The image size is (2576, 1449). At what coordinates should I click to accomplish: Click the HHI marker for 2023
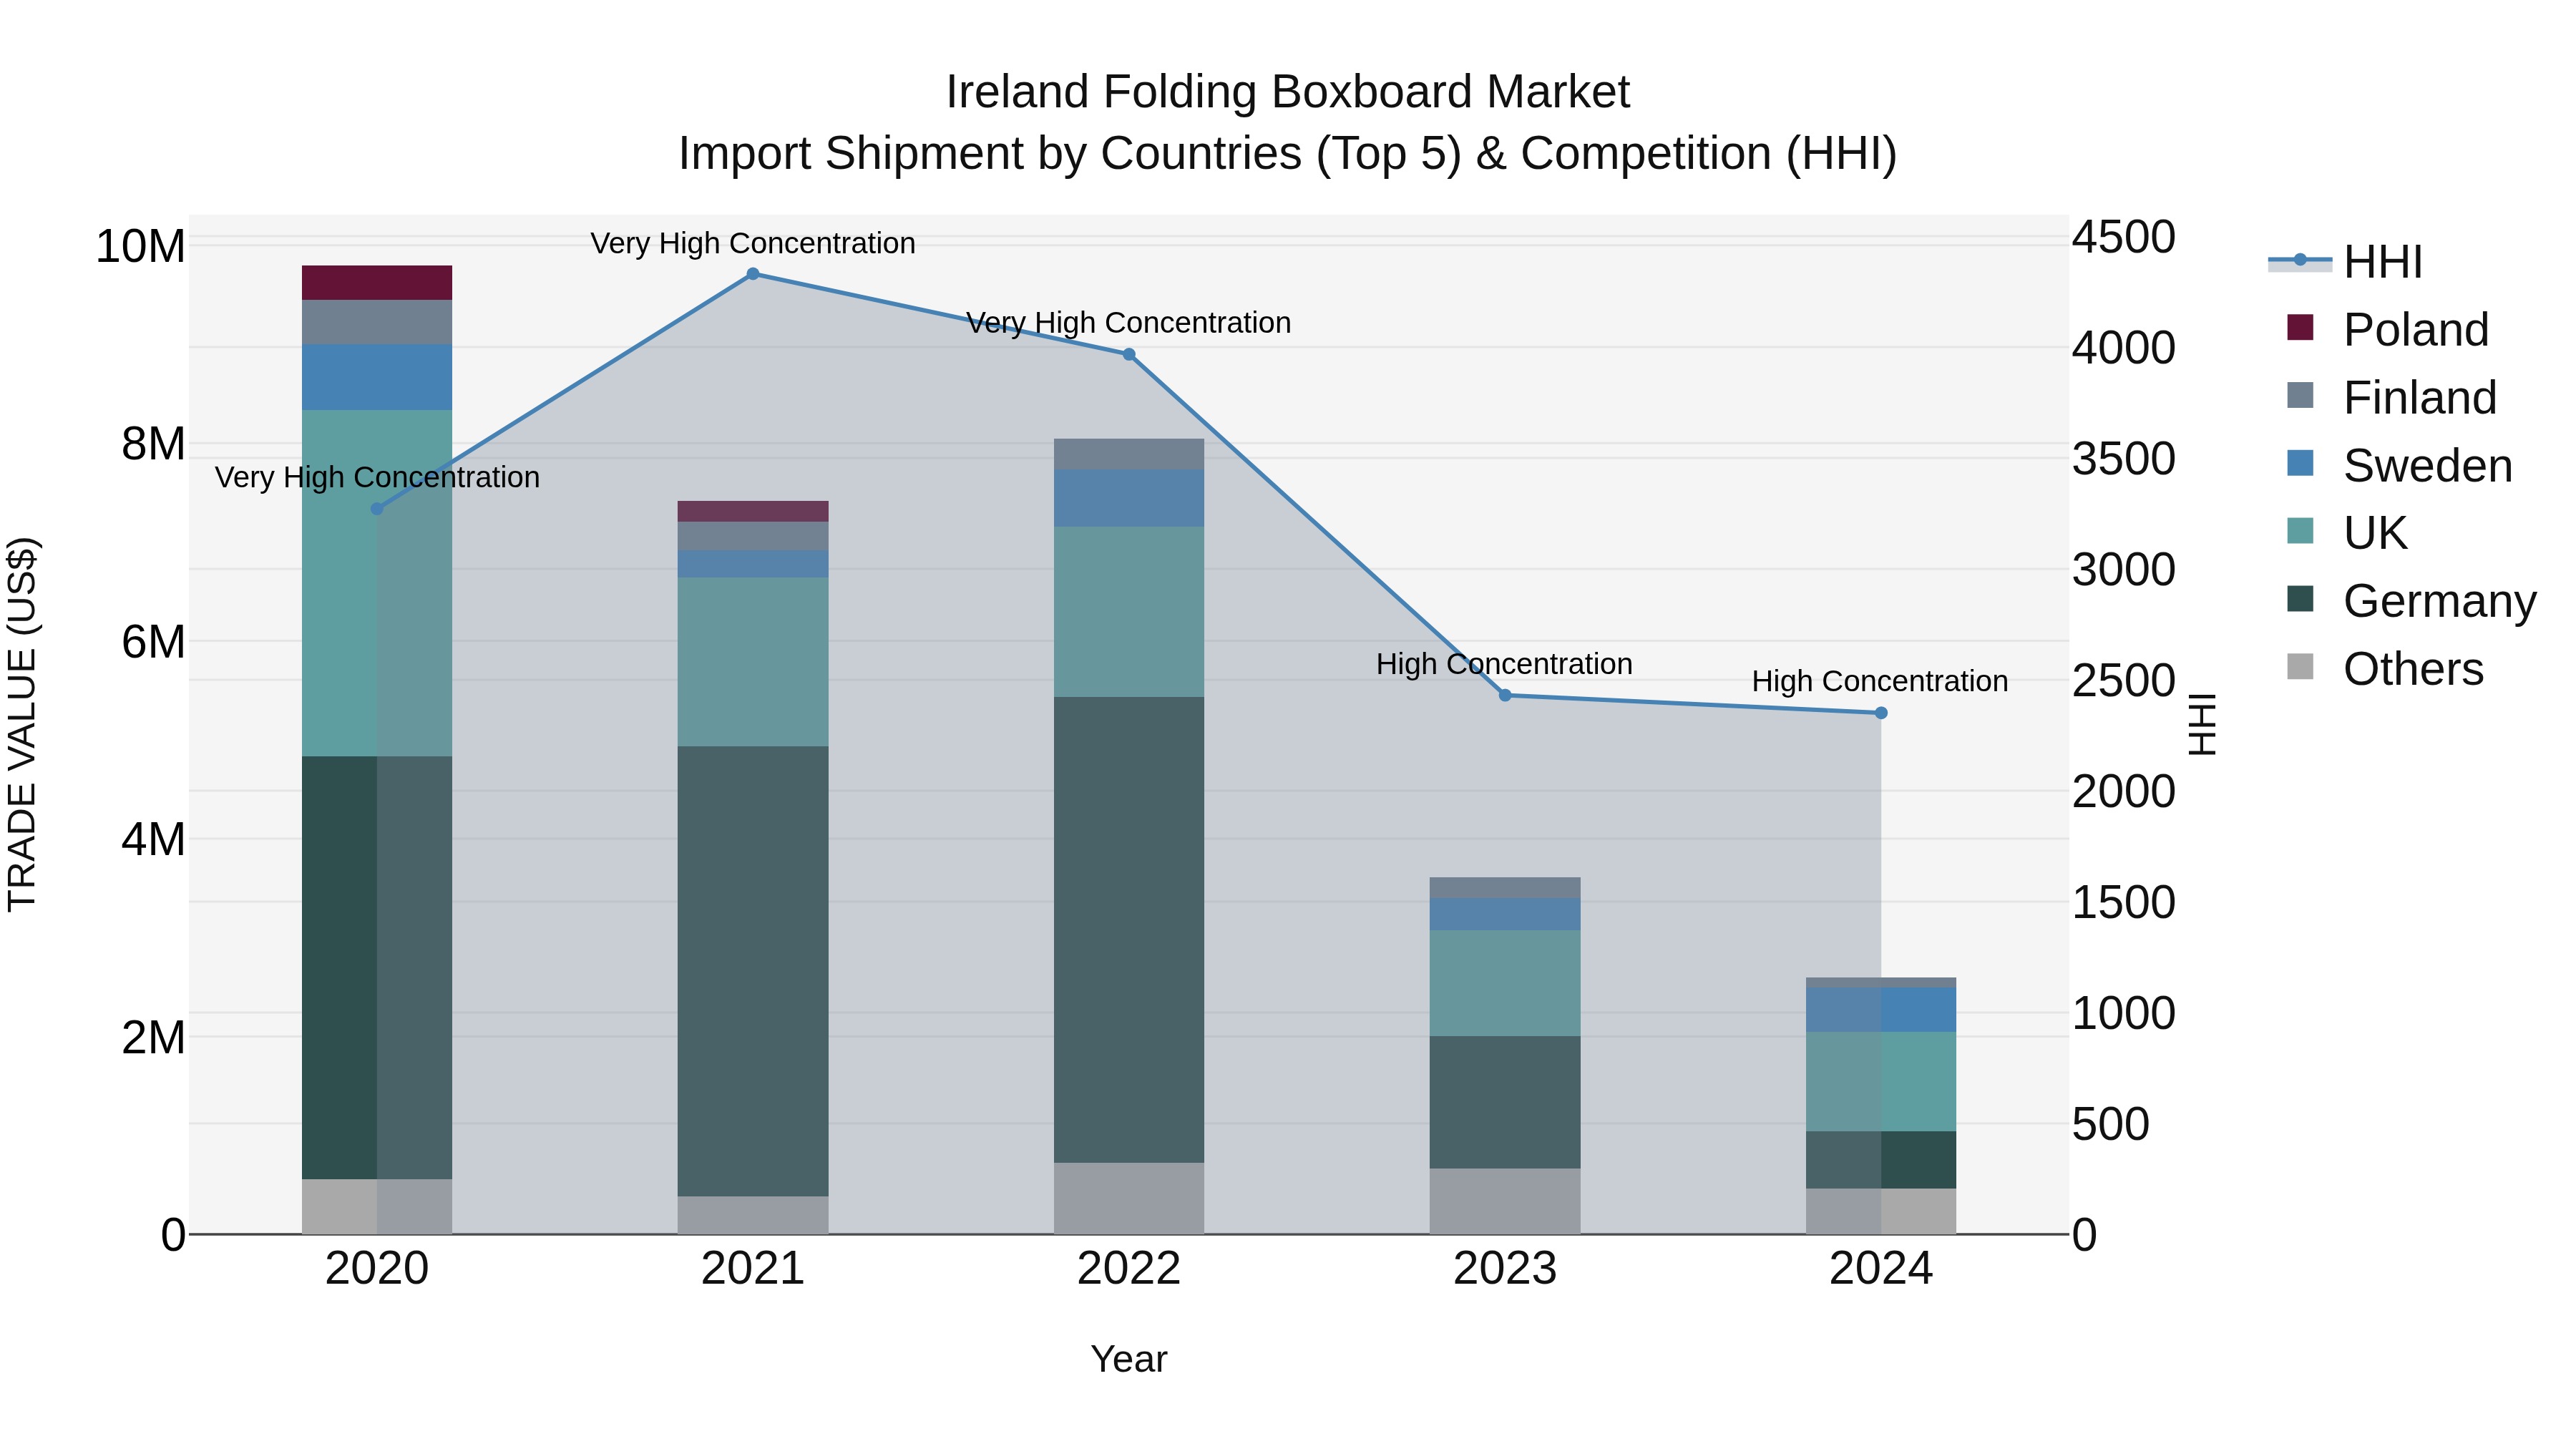tap(1505, 695)
